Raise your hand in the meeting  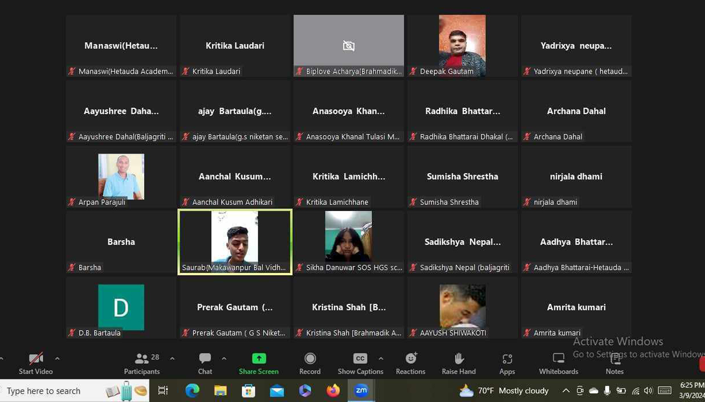(x=458, y=363)
